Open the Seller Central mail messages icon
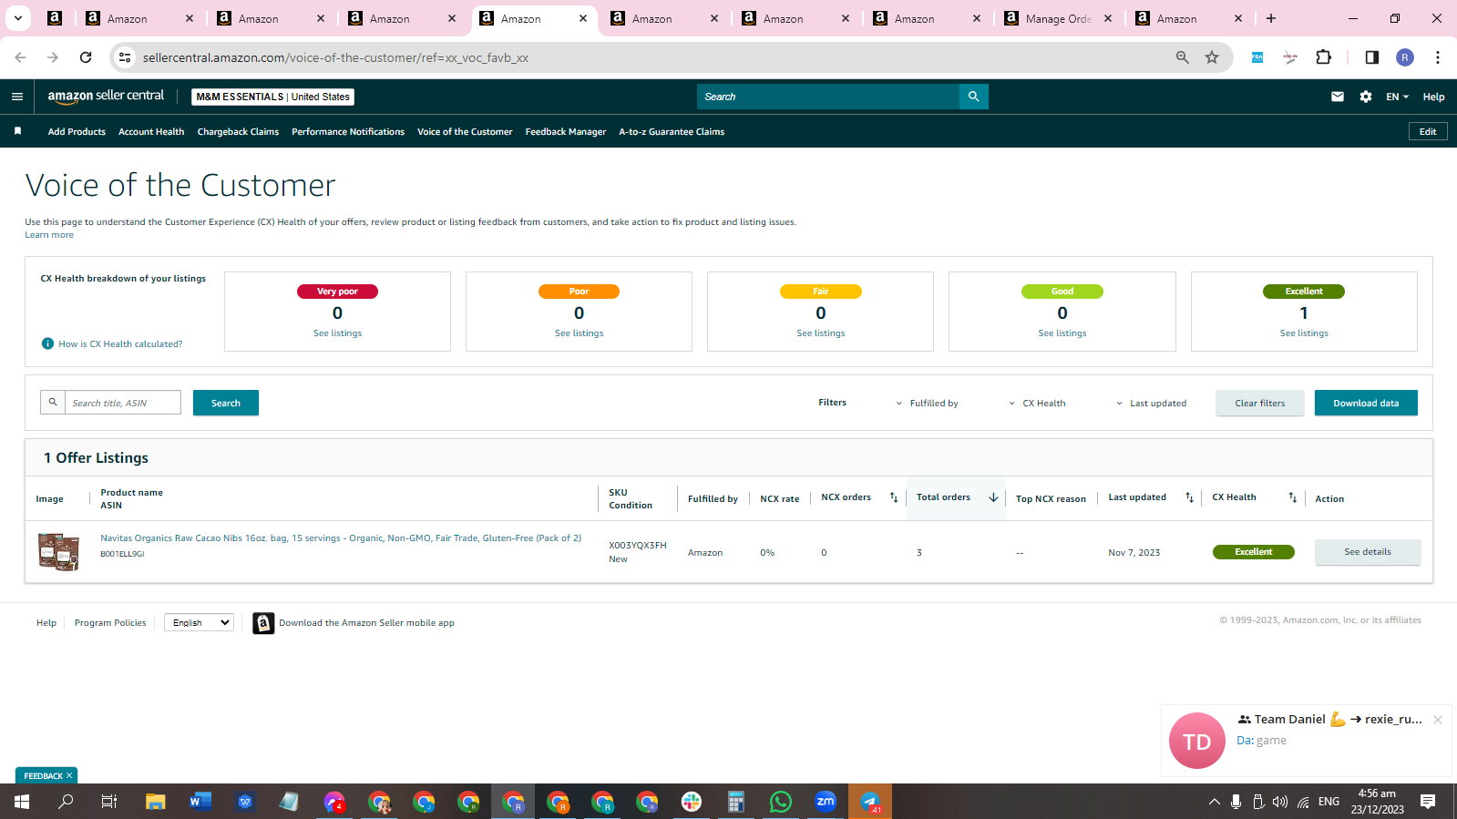 (1338, 97)
